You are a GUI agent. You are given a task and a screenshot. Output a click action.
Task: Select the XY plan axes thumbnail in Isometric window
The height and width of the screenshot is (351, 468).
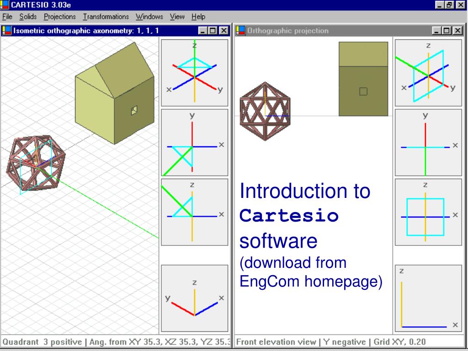click(195, 143)
